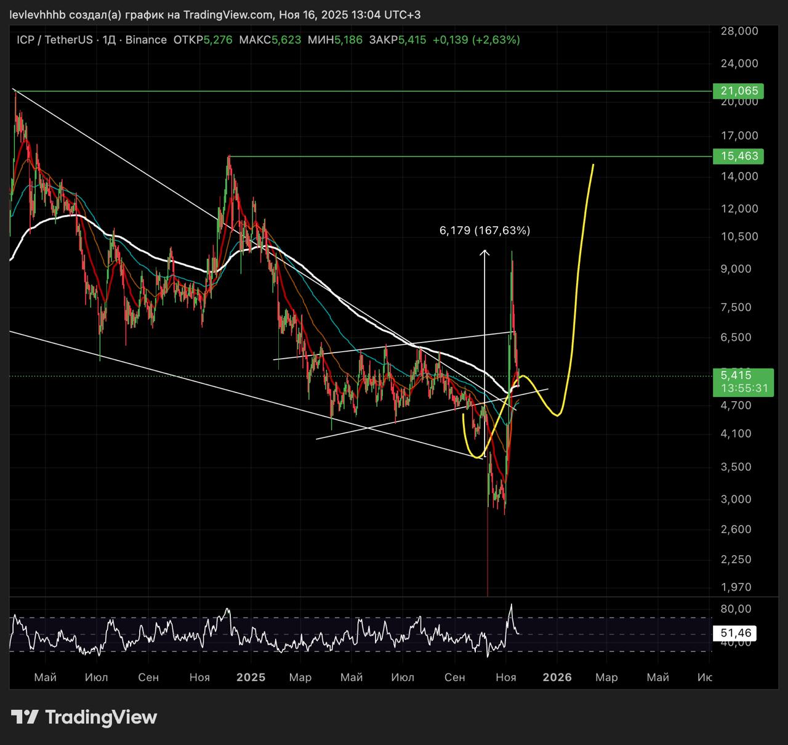Click the 24,000 price axis label
The image size is (788, 745).
click(x=739, y=63)
